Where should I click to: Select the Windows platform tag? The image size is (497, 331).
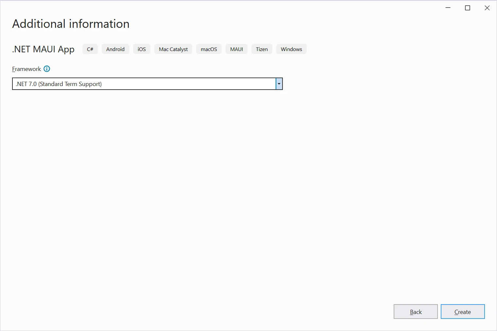(291, 49)
